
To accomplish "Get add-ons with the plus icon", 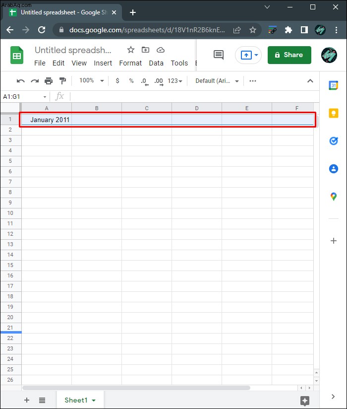I will tap(334, 241).
